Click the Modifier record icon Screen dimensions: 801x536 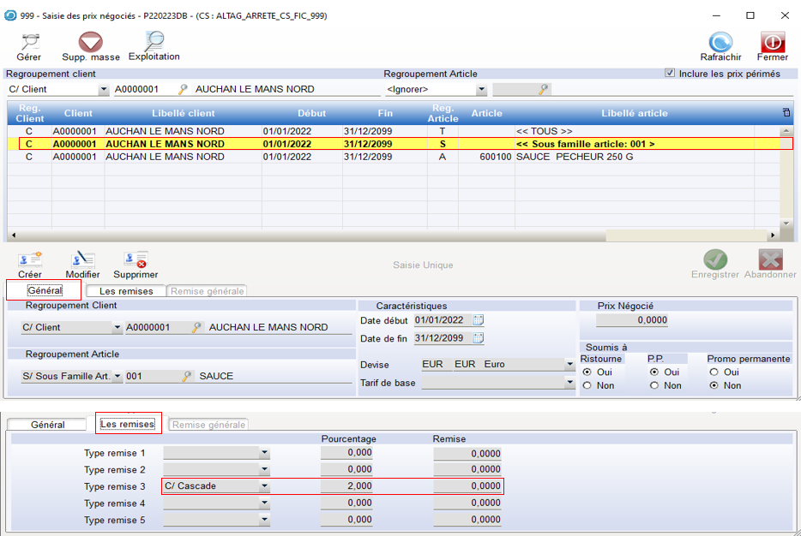point(83,259)
